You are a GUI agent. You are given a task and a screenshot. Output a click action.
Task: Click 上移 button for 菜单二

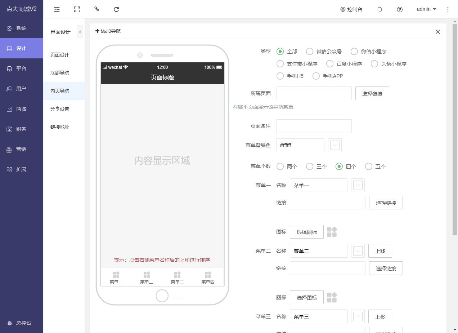380,251
